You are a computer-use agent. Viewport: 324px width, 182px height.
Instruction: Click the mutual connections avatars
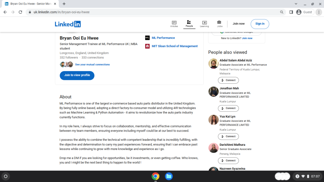click(66, 65)
